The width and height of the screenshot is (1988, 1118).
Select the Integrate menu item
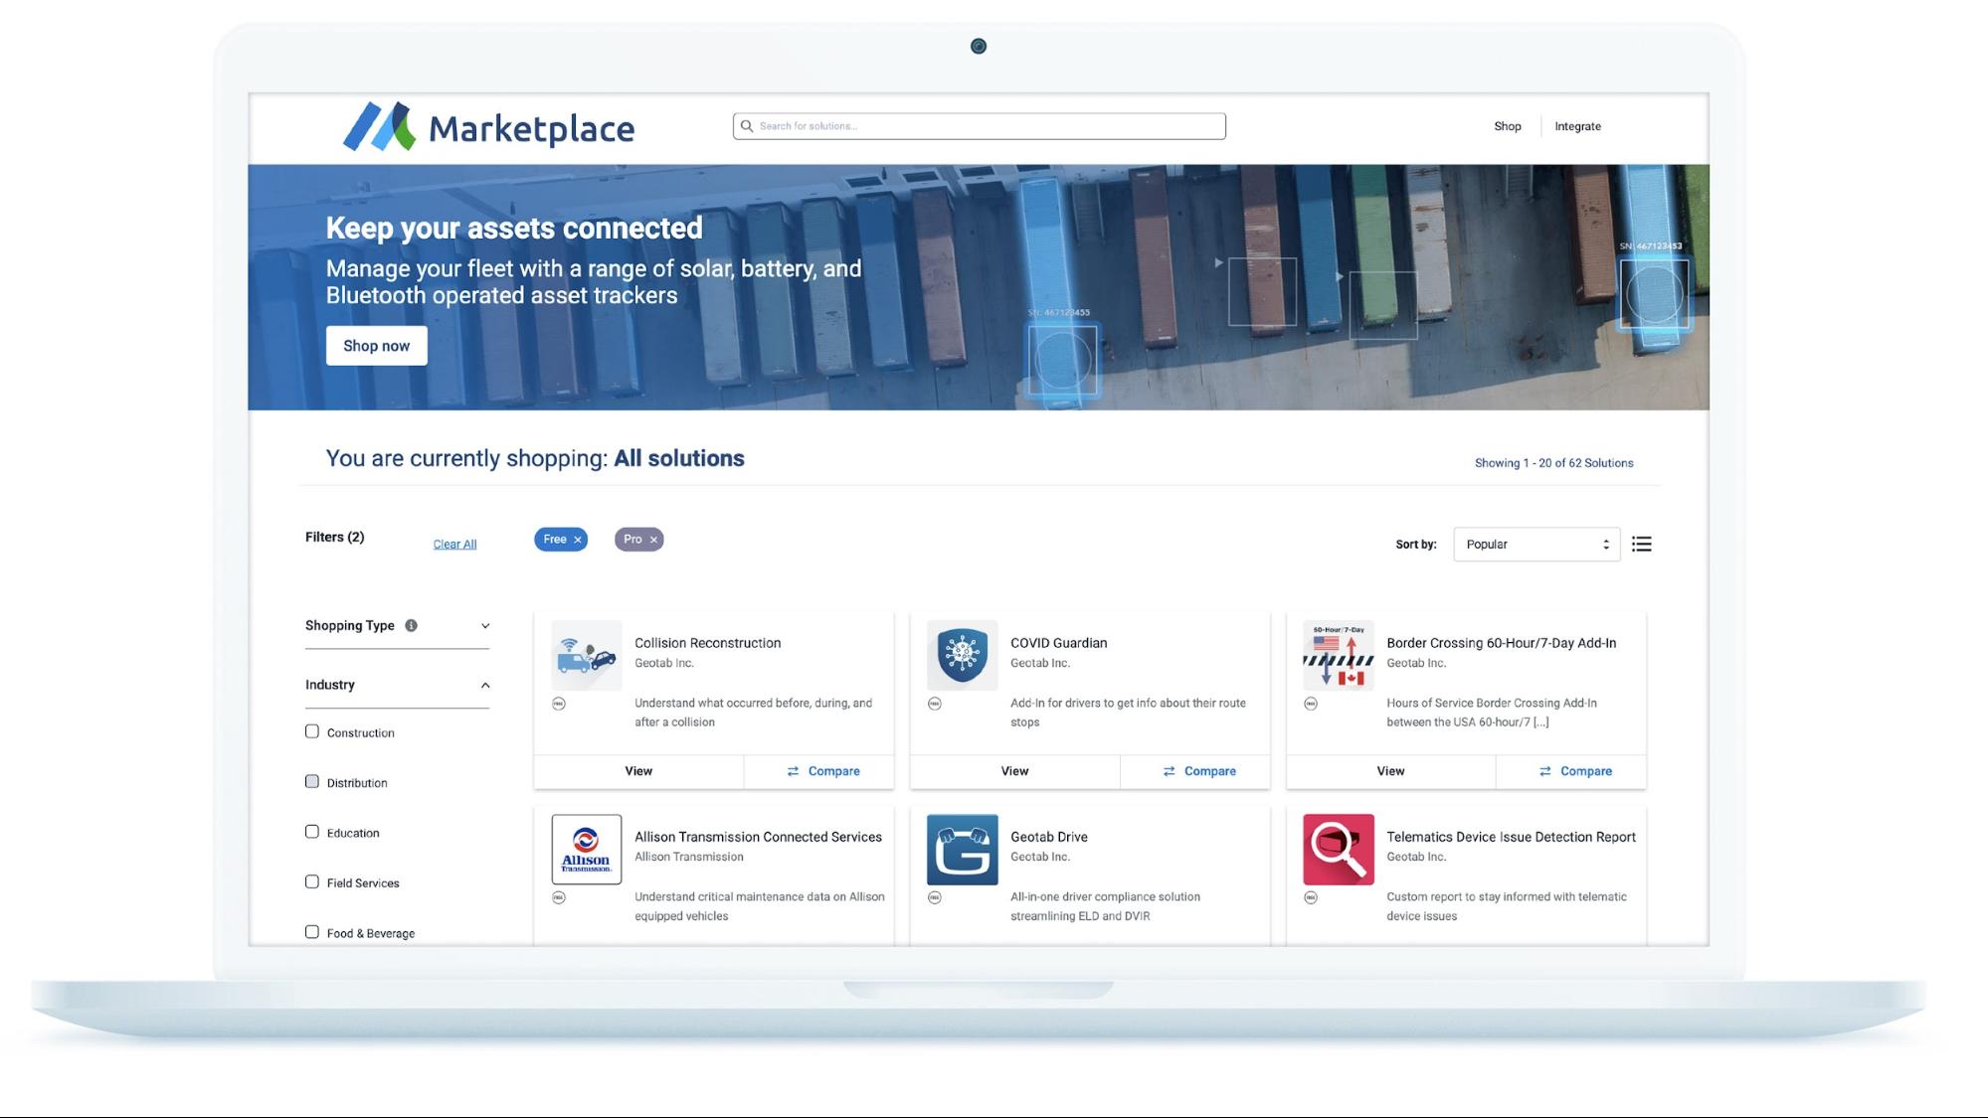(1578, 126)
